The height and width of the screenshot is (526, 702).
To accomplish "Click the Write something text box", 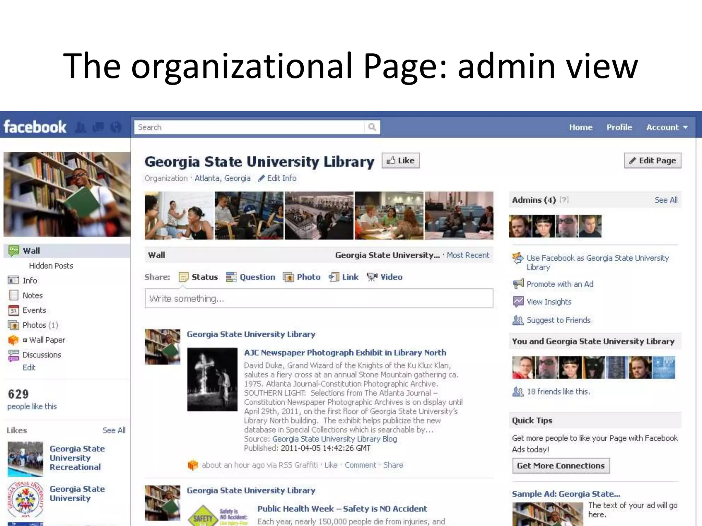I will 319,299.
